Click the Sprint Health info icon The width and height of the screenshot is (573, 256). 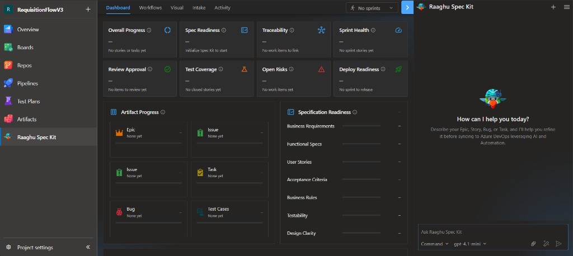(373, 30)
